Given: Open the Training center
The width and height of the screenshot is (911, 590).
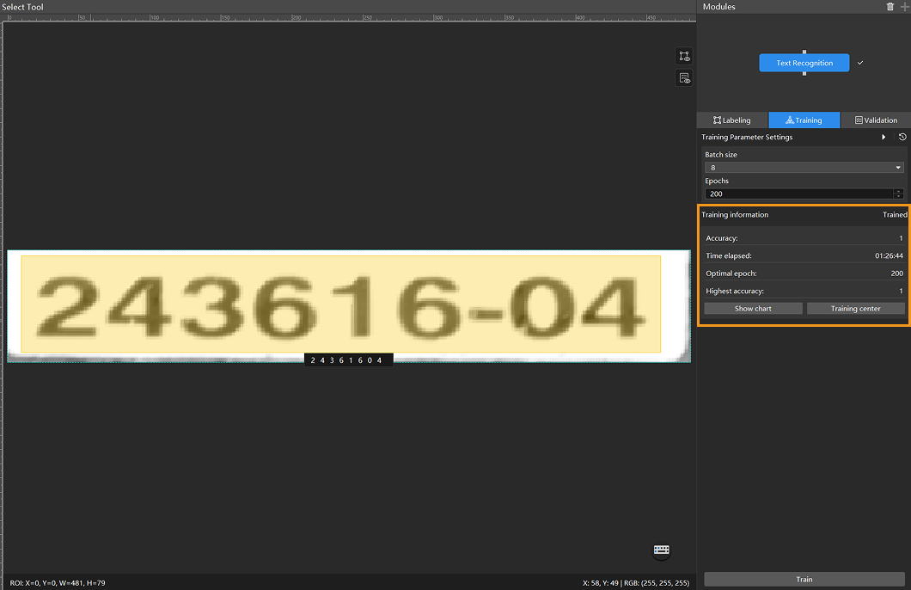Looking at the screenshot, I should point(856,309).
